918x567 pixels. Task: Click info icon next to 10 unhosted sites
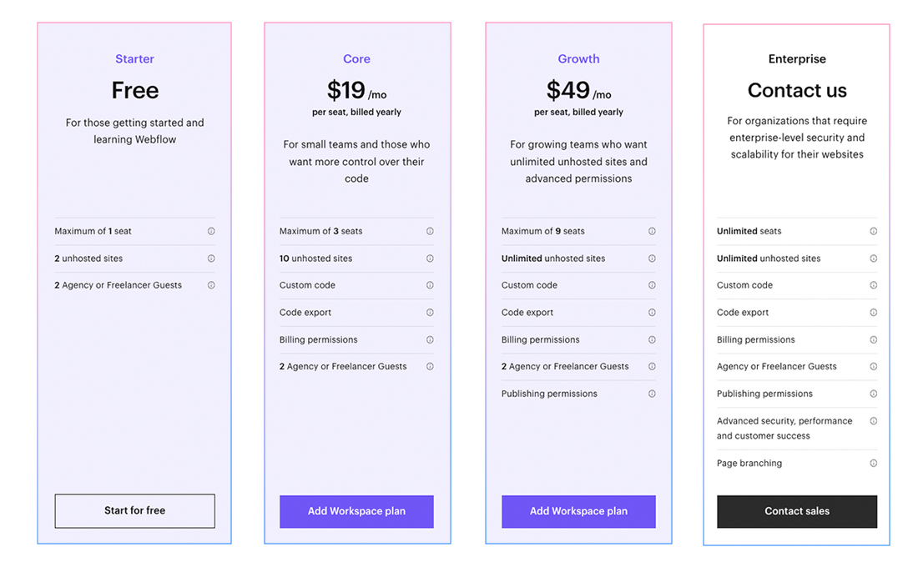(430, 258)
